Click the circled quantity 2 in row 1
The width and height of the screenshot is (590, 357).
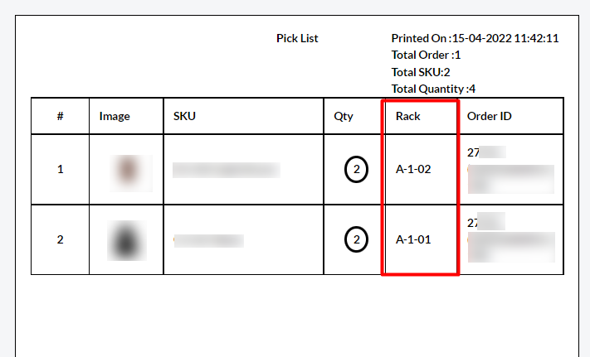point(356,169)
